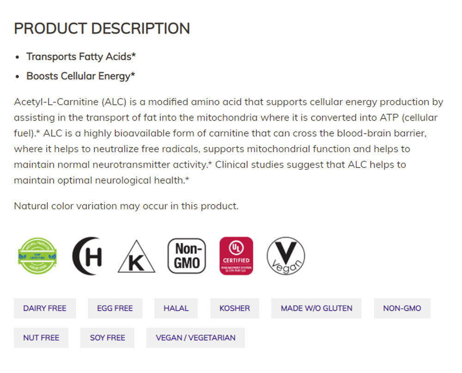Click the green Natural Products Association certified badge
The width and height of the screenshot is (462, 373).
37,256
